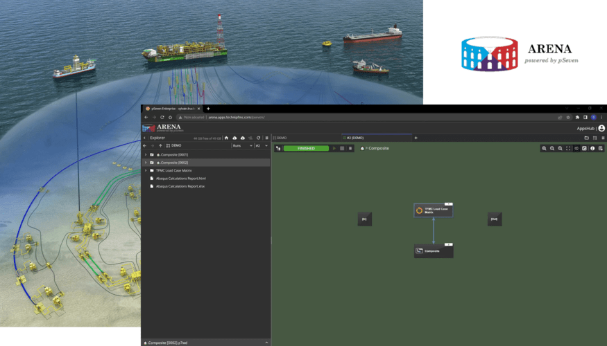This screenshot has height=346, width=607.
Task: Expand the bottom .Composite [0002].p7wd panel chevron
Action: point(266,343)
